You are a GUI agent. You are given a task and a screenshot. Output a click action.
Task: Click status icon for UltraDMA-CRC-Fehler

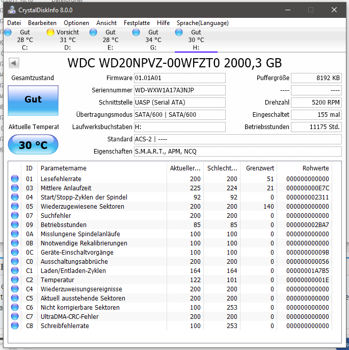point(15,316)
